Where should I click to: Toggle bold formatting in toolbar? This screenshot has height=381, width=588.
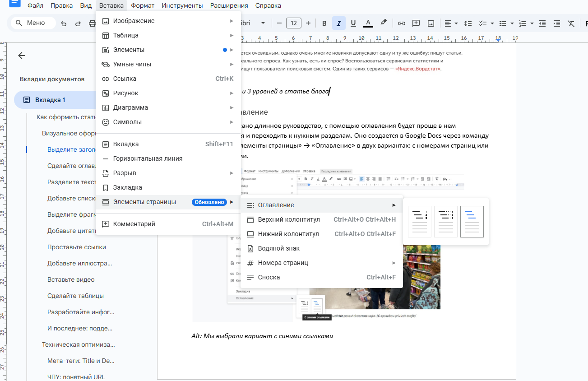(x=324, y=23)
